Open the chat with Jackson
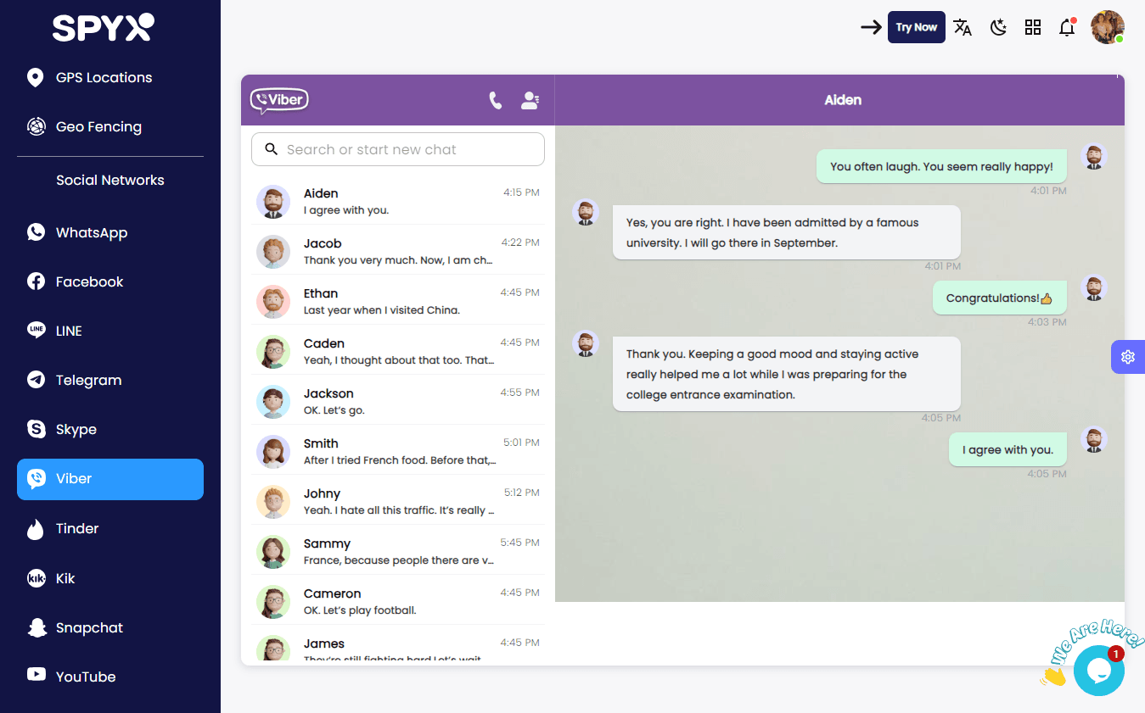The height and width of the screenshot is (713, 1145). (x=398, y=401)
